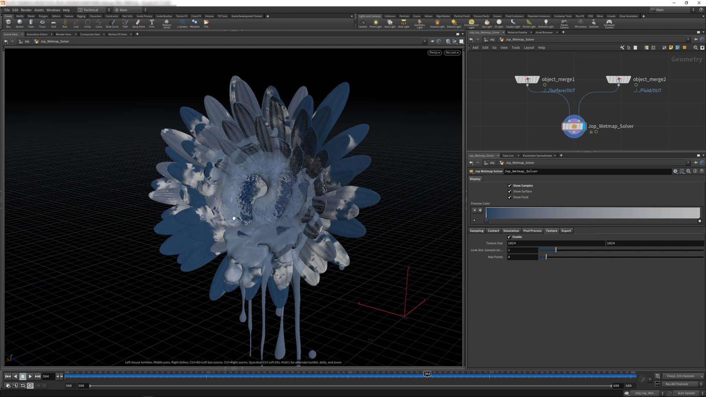Open the Metaball shelf tool
The width and height of the screenshot is (706, 397).
tap(195, 23)
